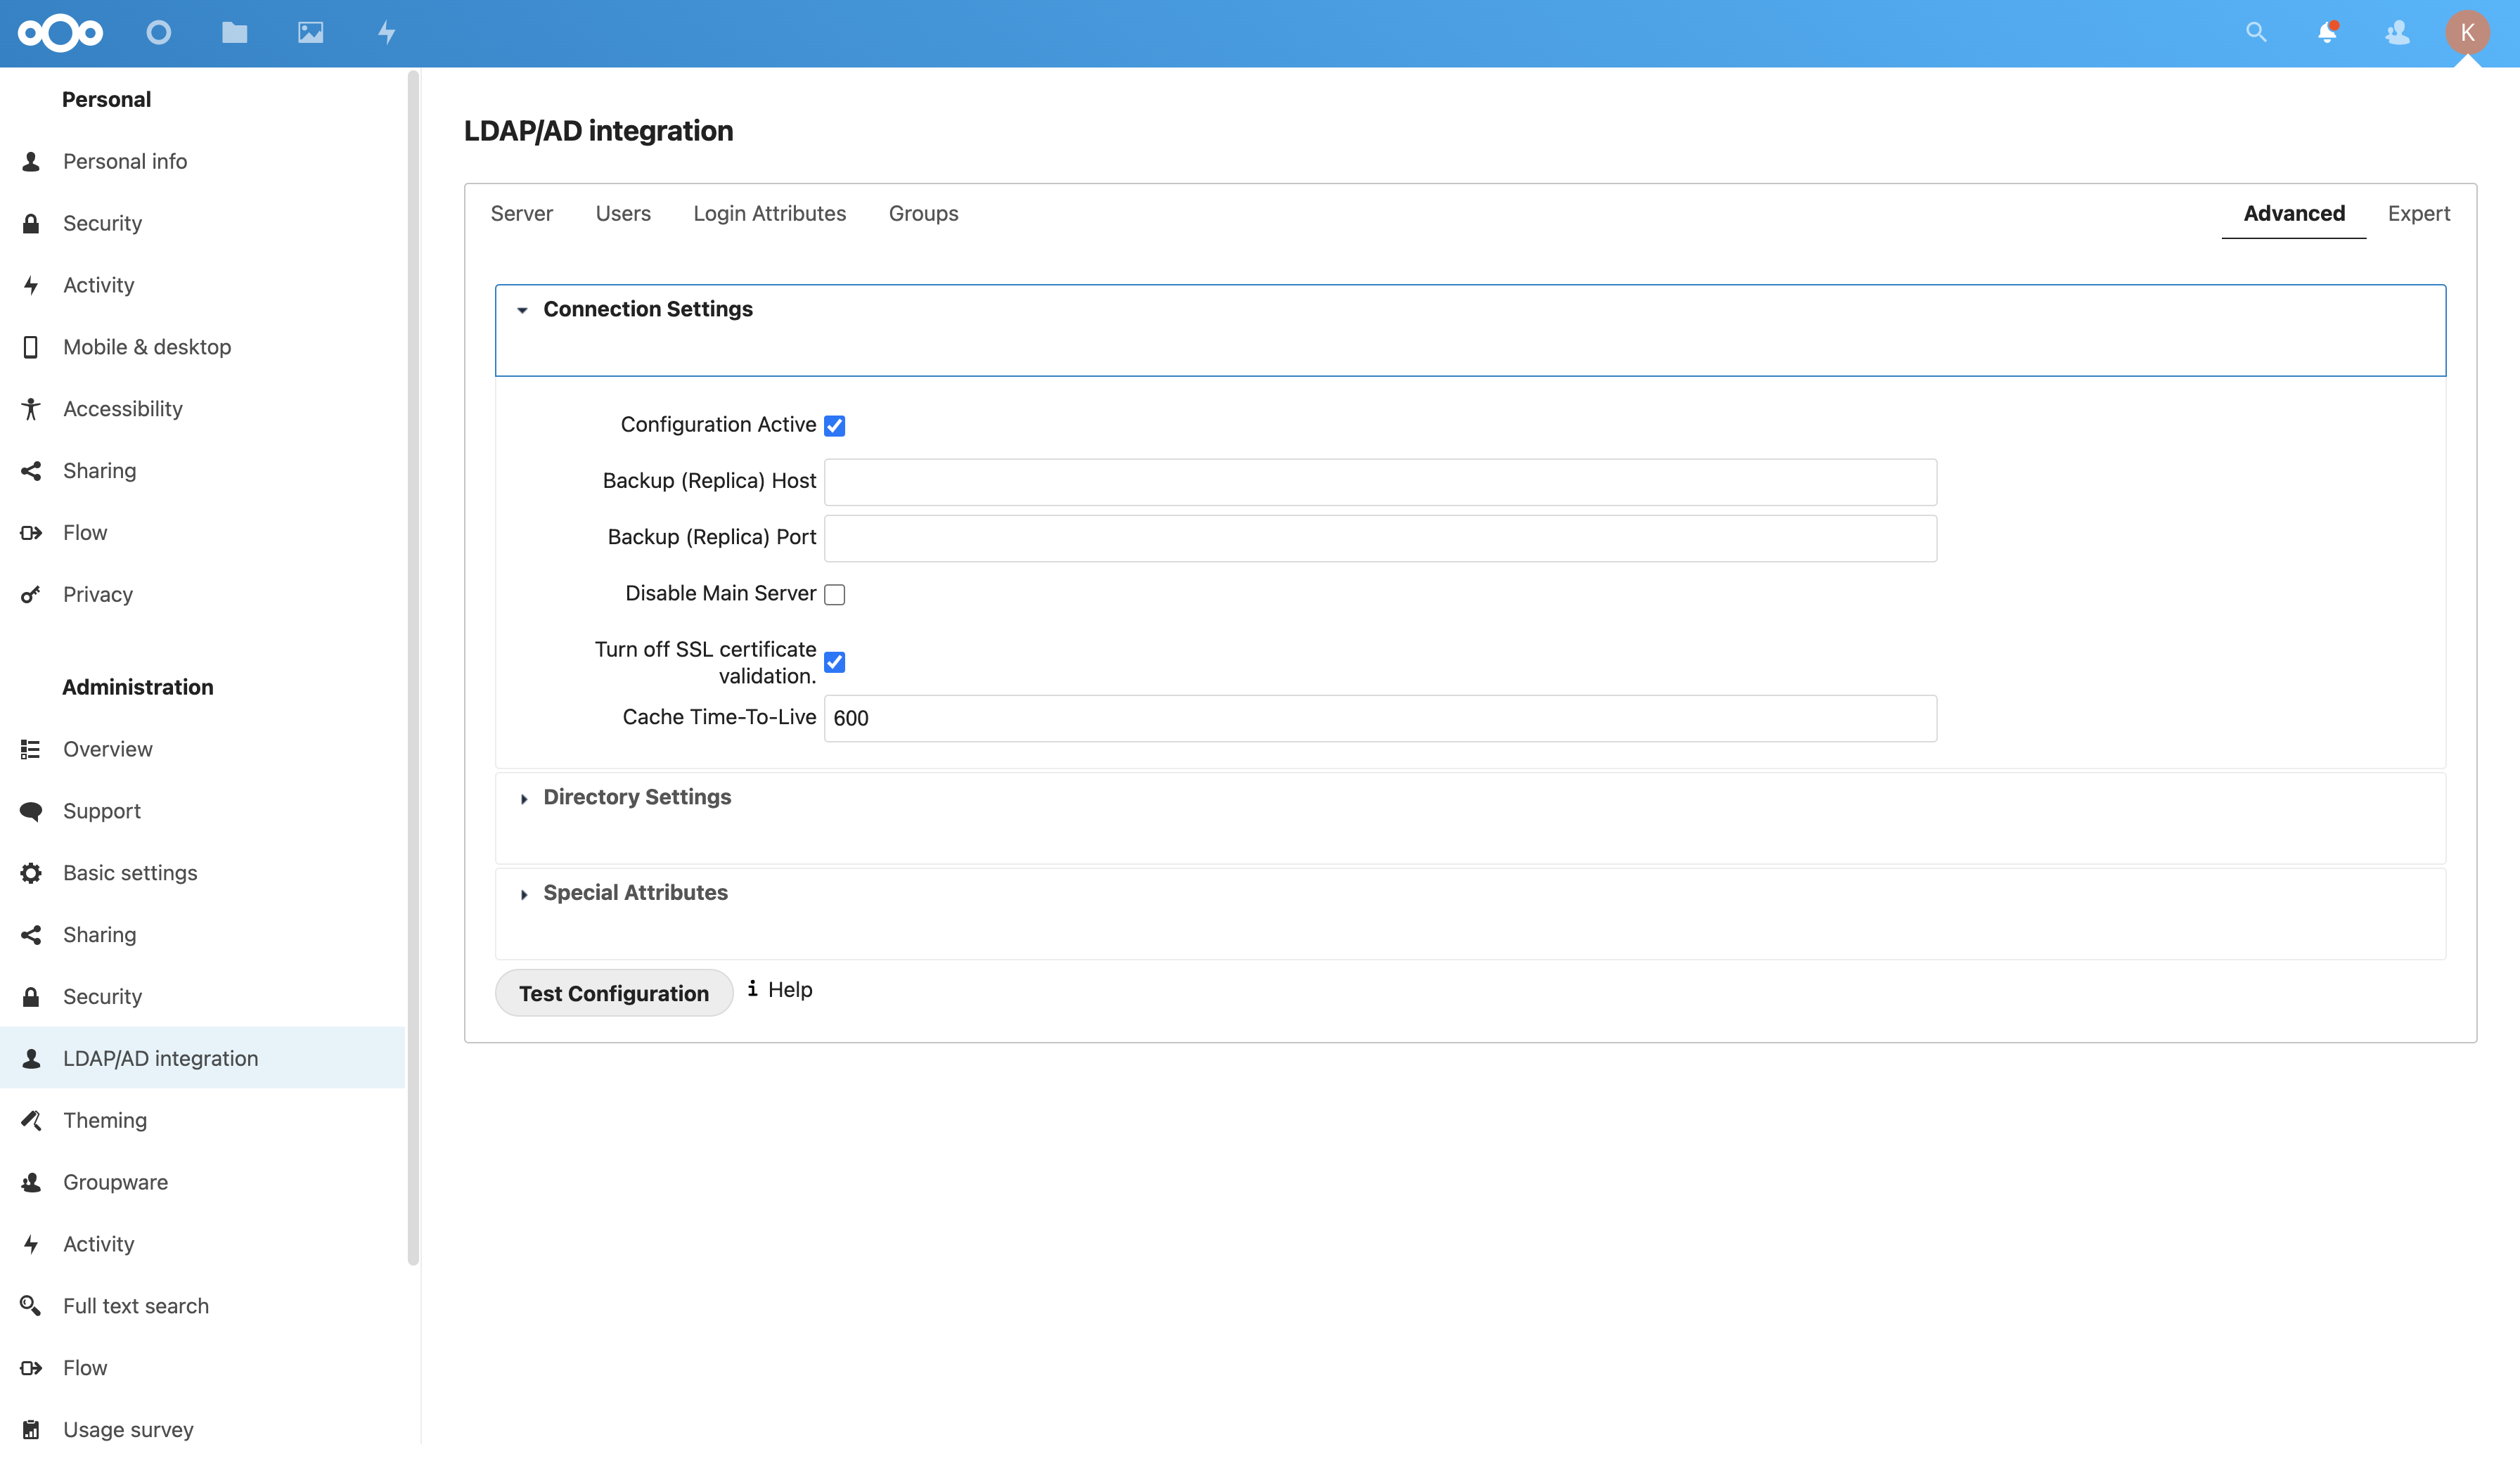Open the Contacts menu icon
2520x1461 pixels.
(x=2397, y=33)
